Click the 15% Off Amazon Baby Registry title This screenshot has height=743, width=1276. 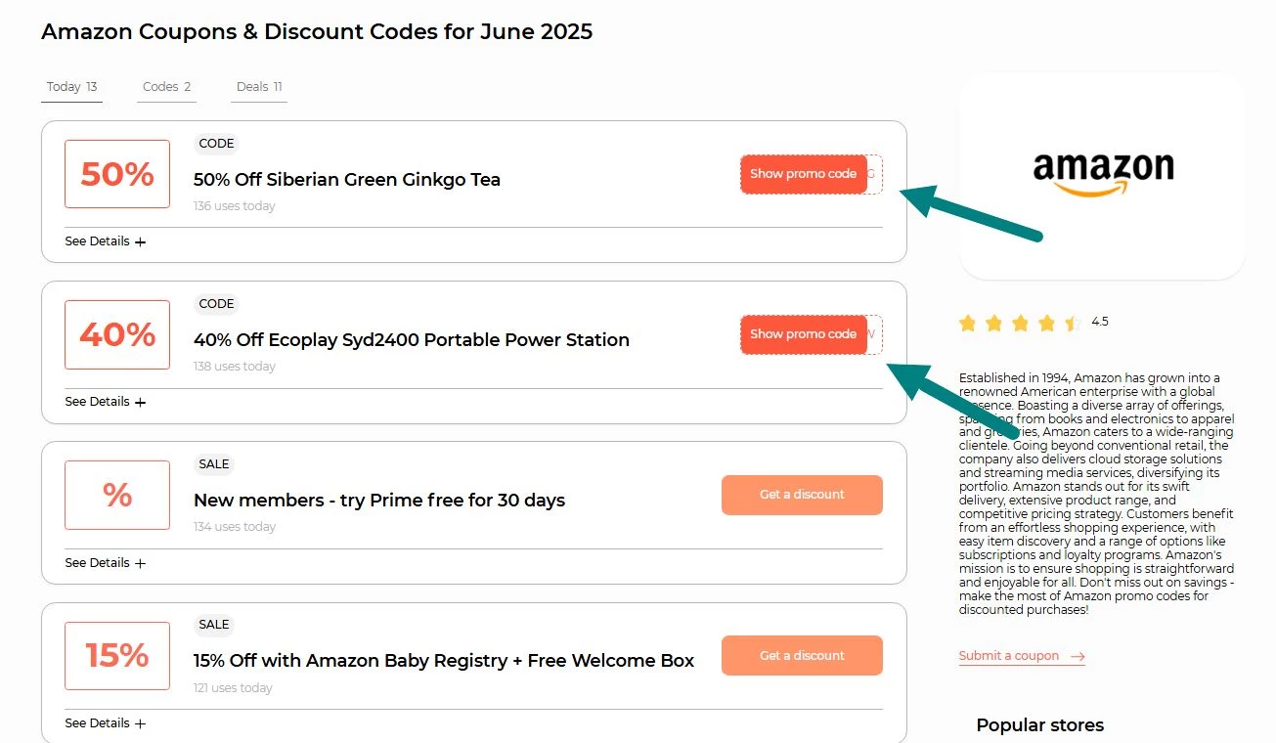(x=443, y=661)
